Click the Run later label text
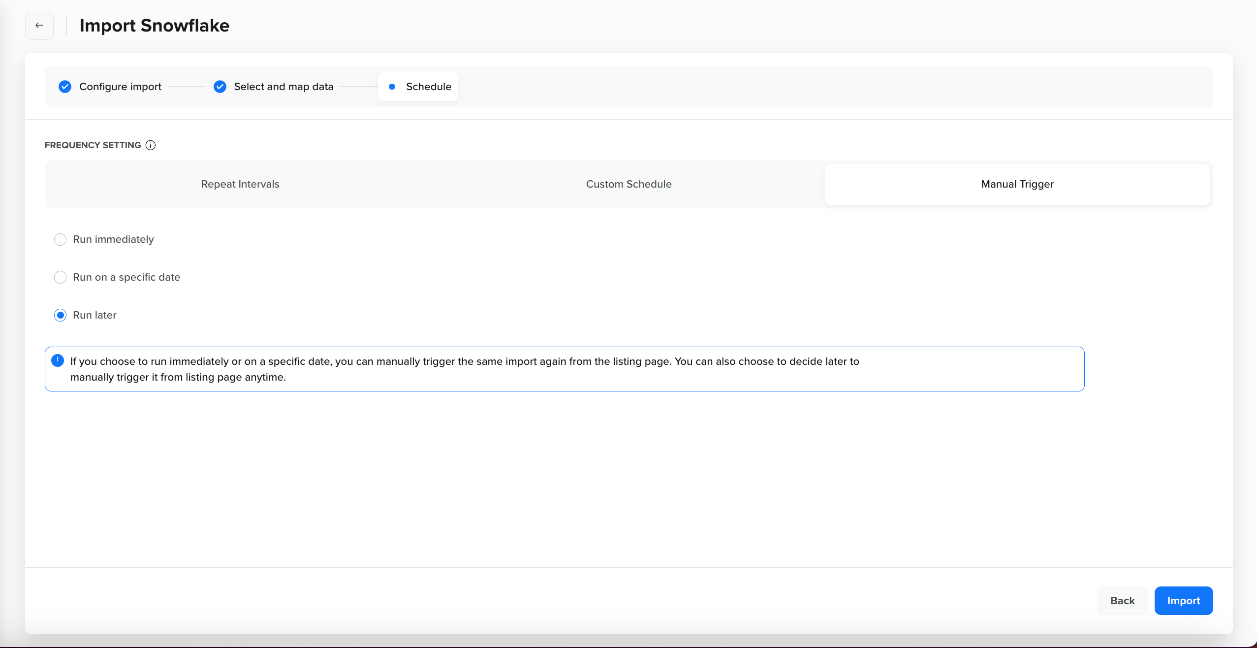Viewport: 1257px width, 648px height. [94, 315]
